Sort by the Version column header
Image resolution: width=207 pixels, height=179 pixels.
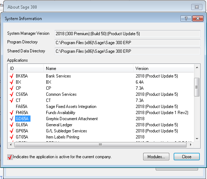(164, 69)
